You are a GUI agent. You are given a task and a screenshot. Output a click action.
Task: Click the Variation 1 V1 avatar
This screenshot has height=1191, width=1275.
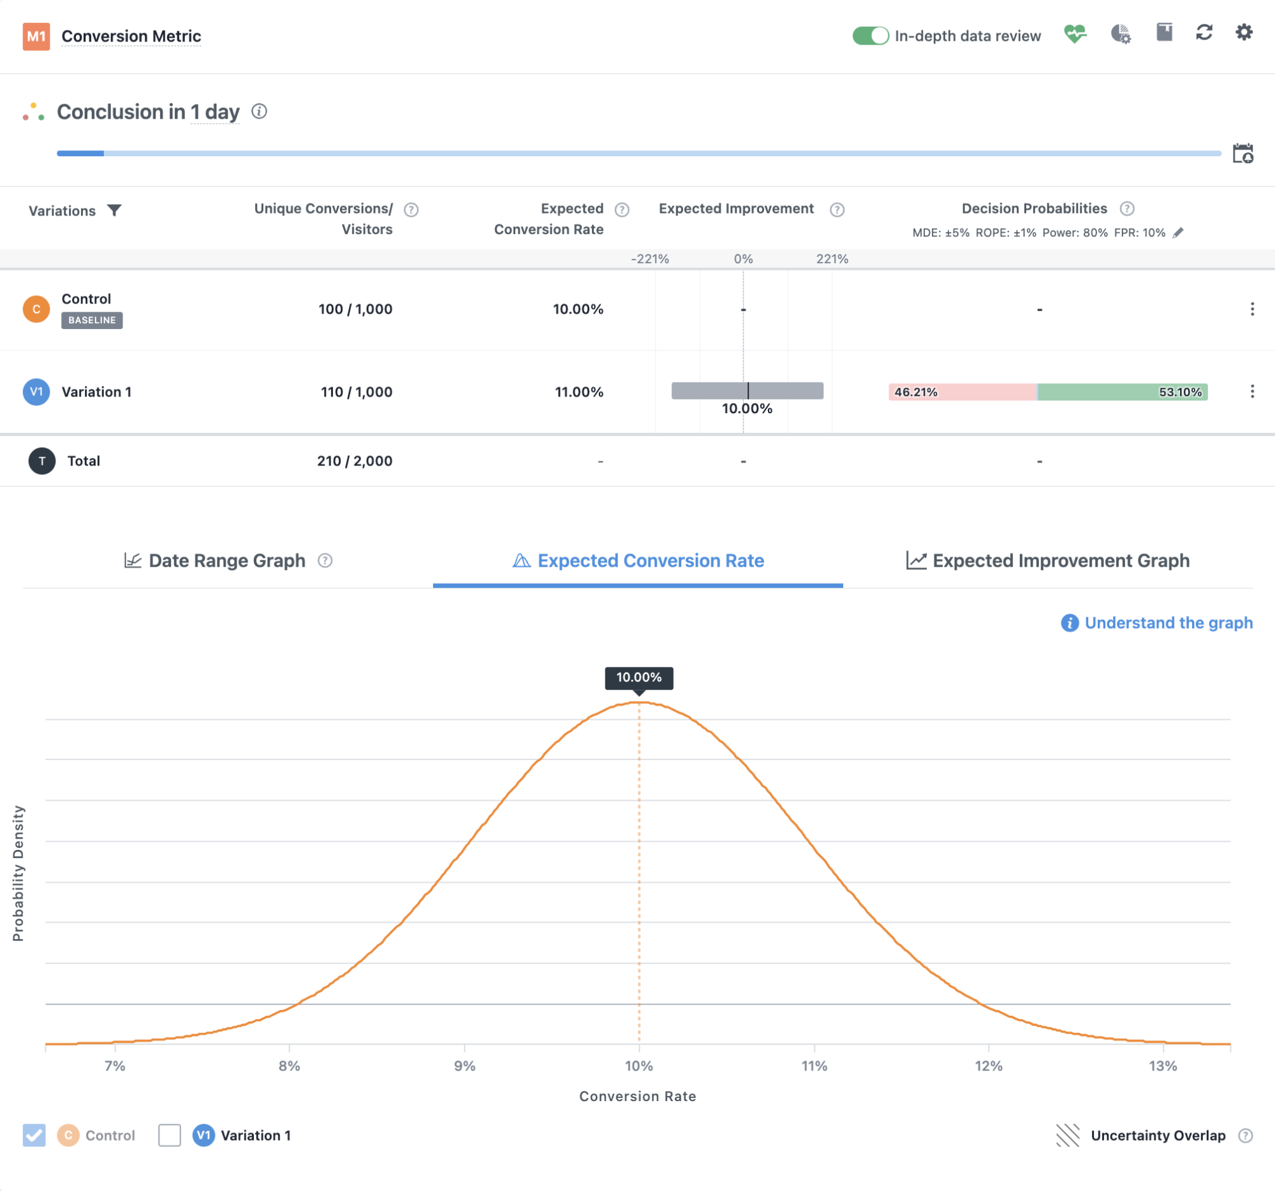tap(36, 391)
